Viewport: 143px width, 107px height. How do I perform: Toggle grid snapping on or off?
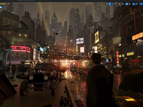tap(127, 4)
